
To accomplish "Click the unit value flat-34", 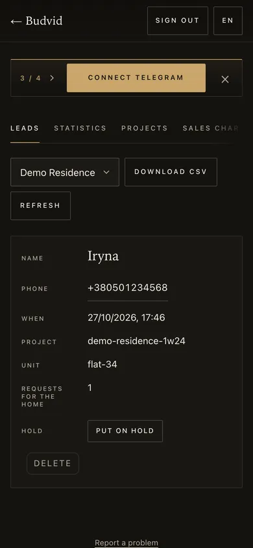I will 102,364.
